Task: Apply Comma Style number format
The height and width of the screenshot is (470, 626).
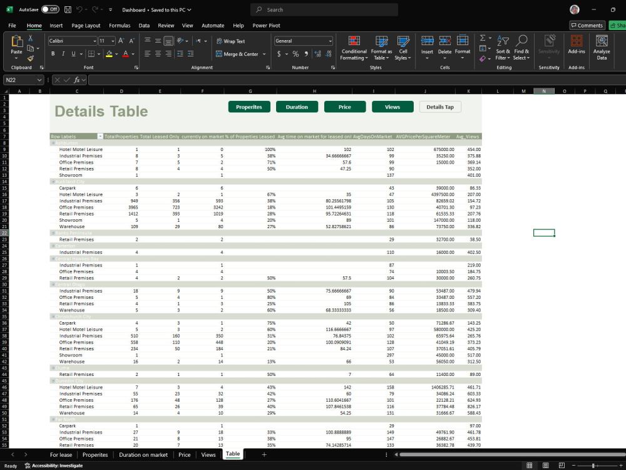Action: tap(306, 53)
